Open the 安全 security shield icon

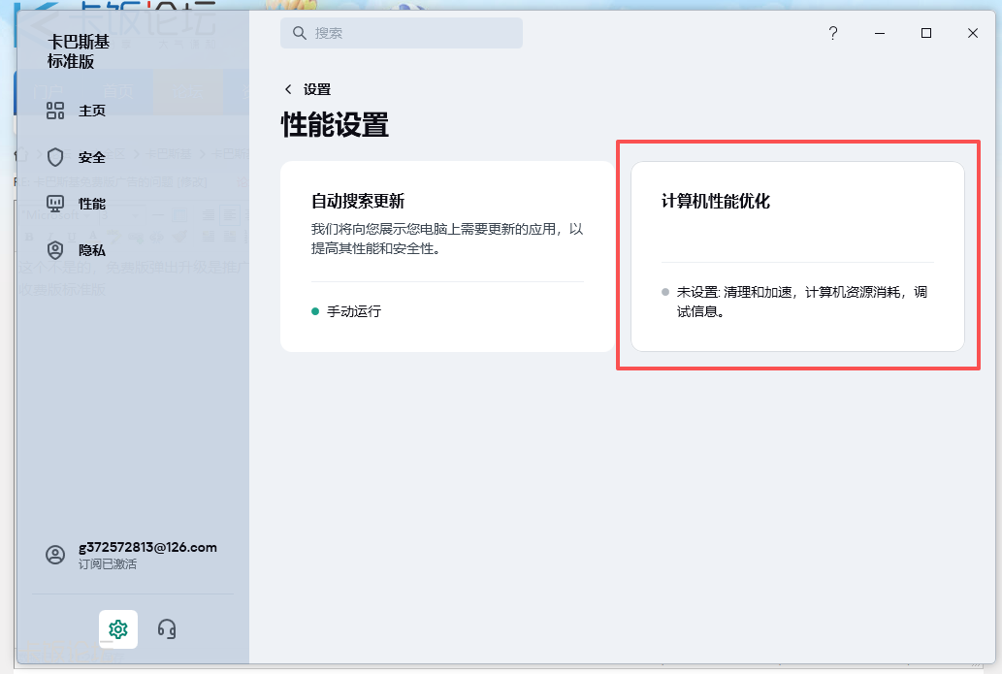55,156
